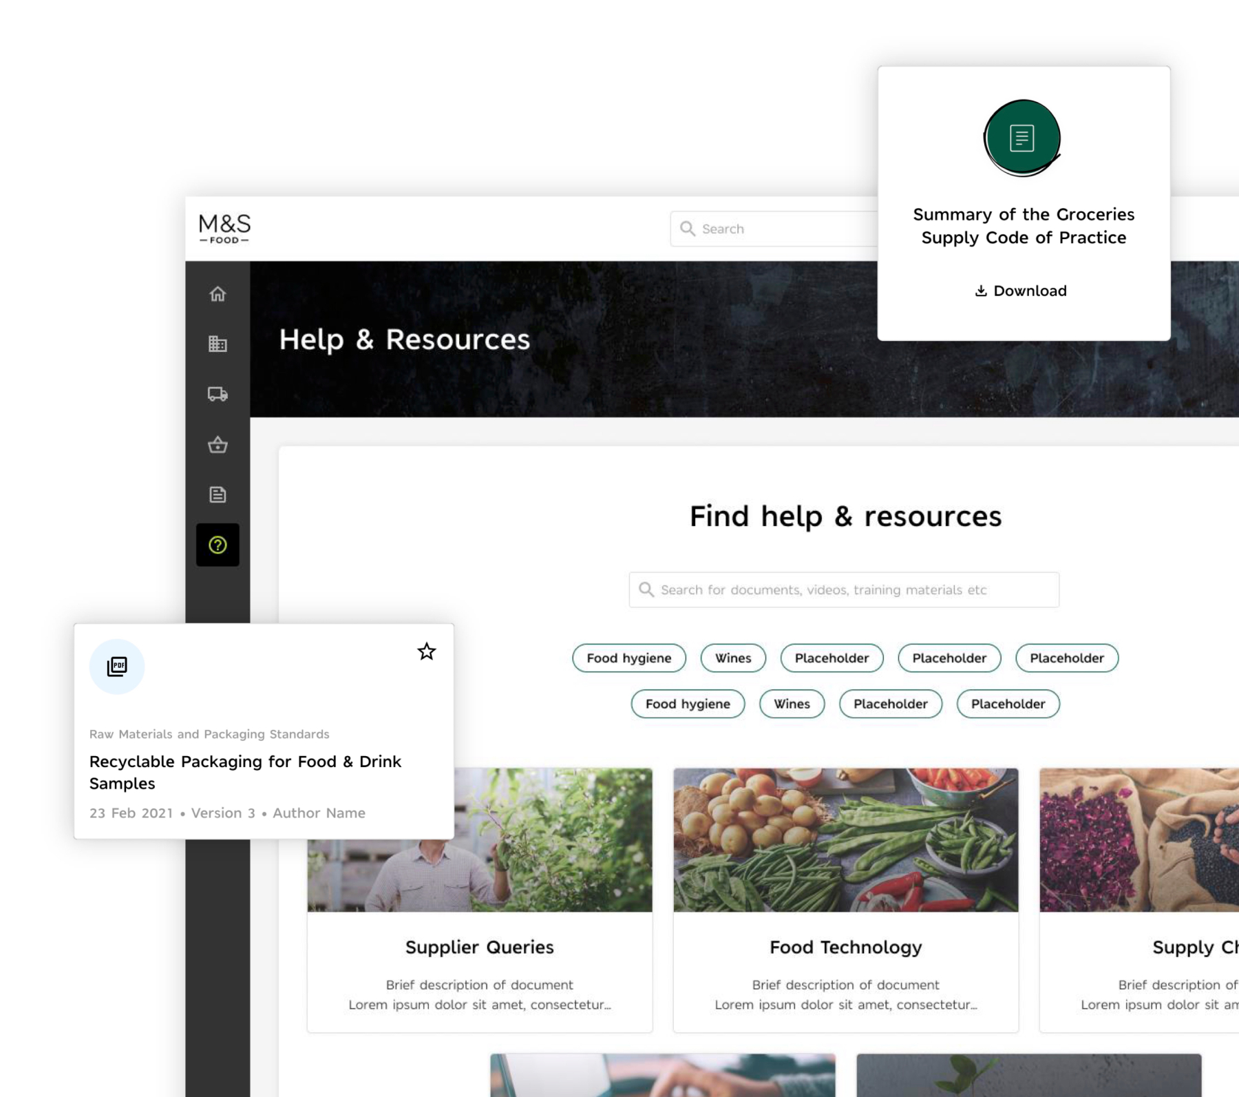
Task: Click the green document icon on Groceries card
Action: [1022, 138]
